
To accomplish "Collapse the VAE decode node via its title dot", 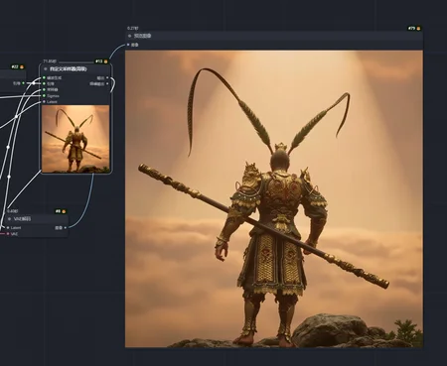I will 9,219.
